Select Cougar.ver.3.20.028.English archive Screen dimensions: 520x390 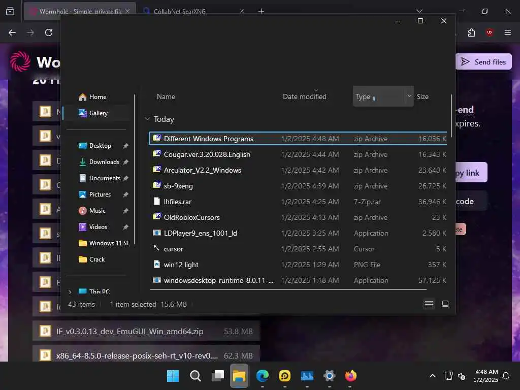coord(298,154)
